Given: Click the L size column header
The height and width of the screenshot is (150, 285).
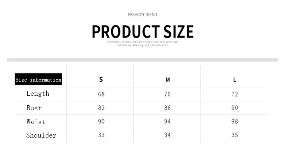Looking at the screenshot, I should tap(235, 80).
